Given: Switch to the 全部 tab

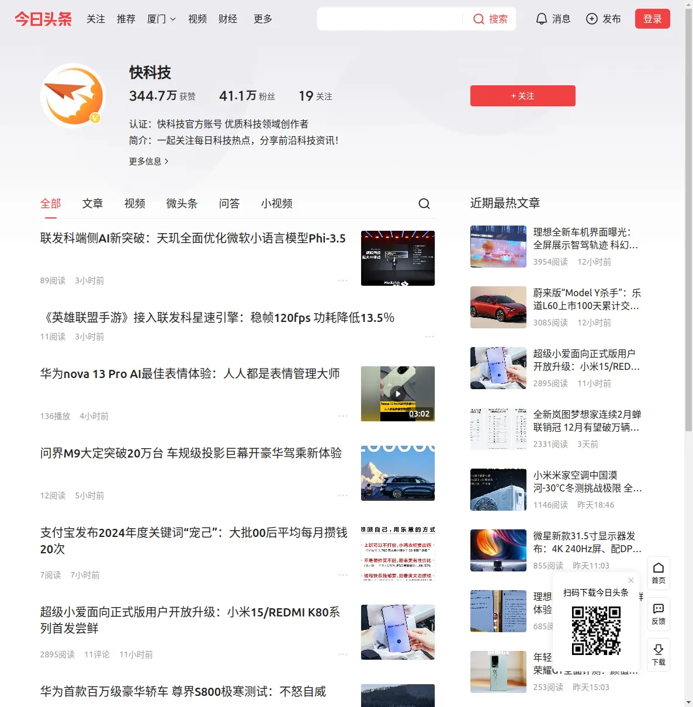Looking at the screenshot, I should point(51,203).
